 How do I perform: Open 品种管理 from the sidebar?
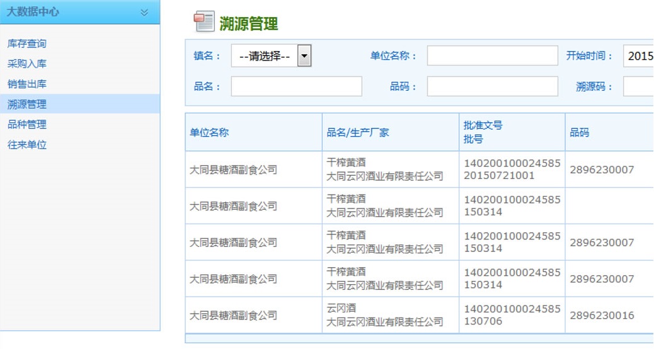27,125
